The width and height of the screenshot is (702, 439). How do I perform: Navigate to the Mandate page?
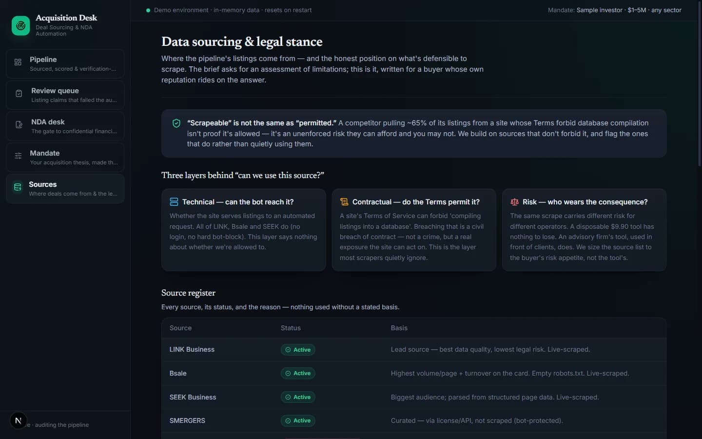click(x=65, y=158)
